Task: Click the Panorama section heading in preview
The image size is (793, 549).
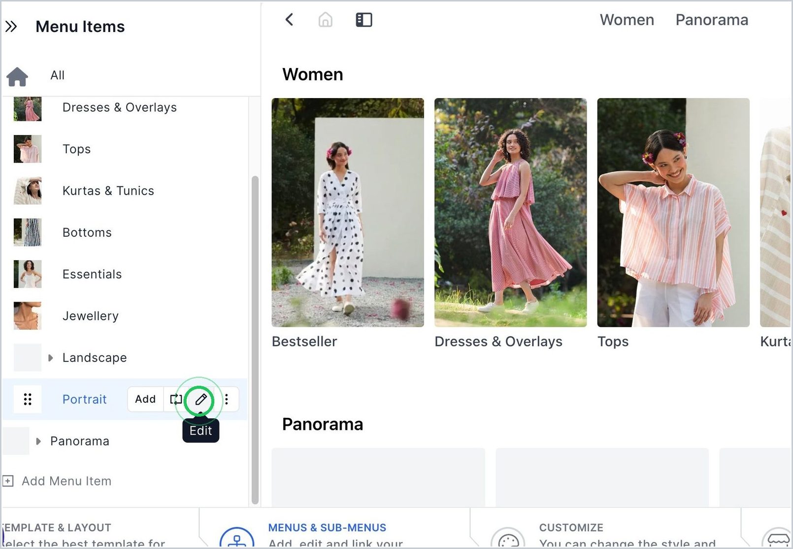Action: (323, 424)
